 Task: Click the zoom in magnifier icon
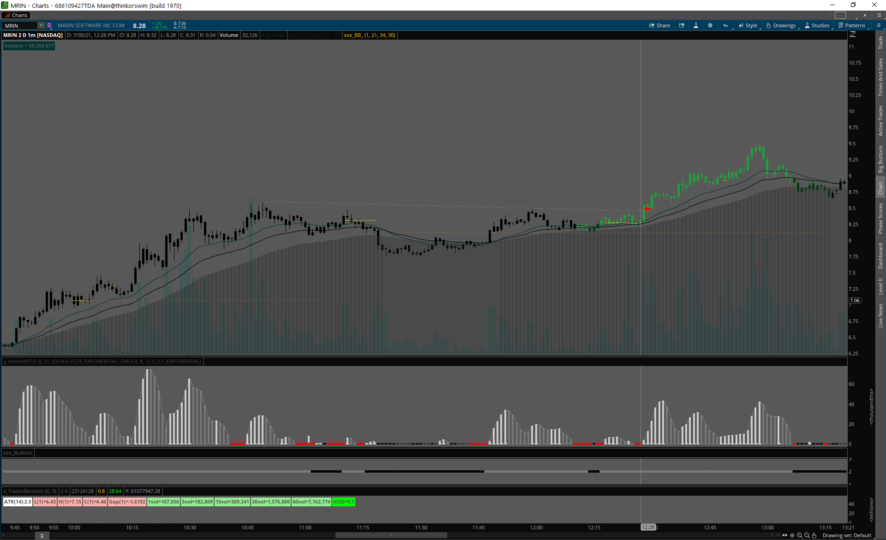(x=800, y=535)
